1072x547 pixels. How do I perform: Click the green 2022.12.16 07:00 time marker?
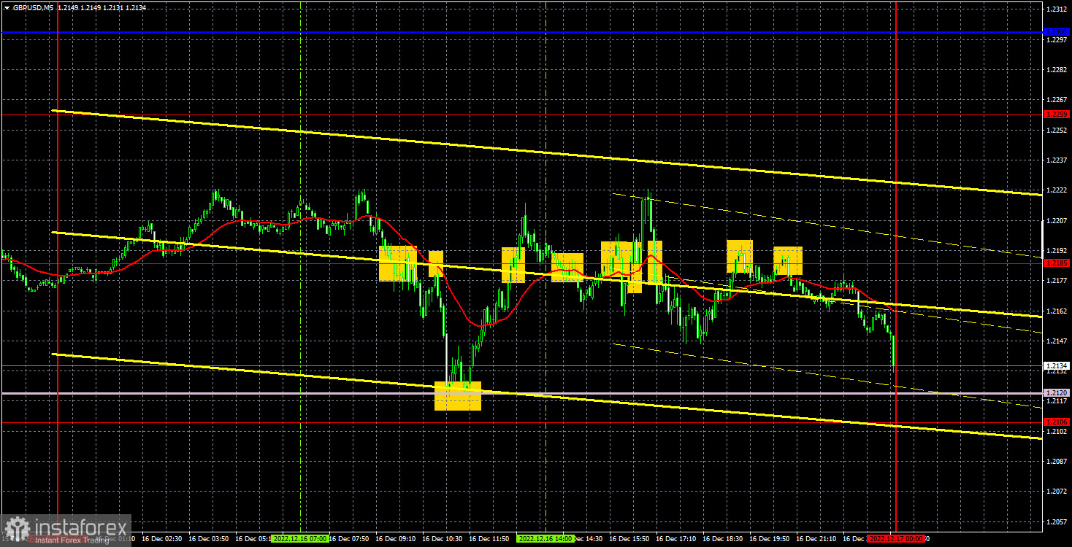[299, 539]
